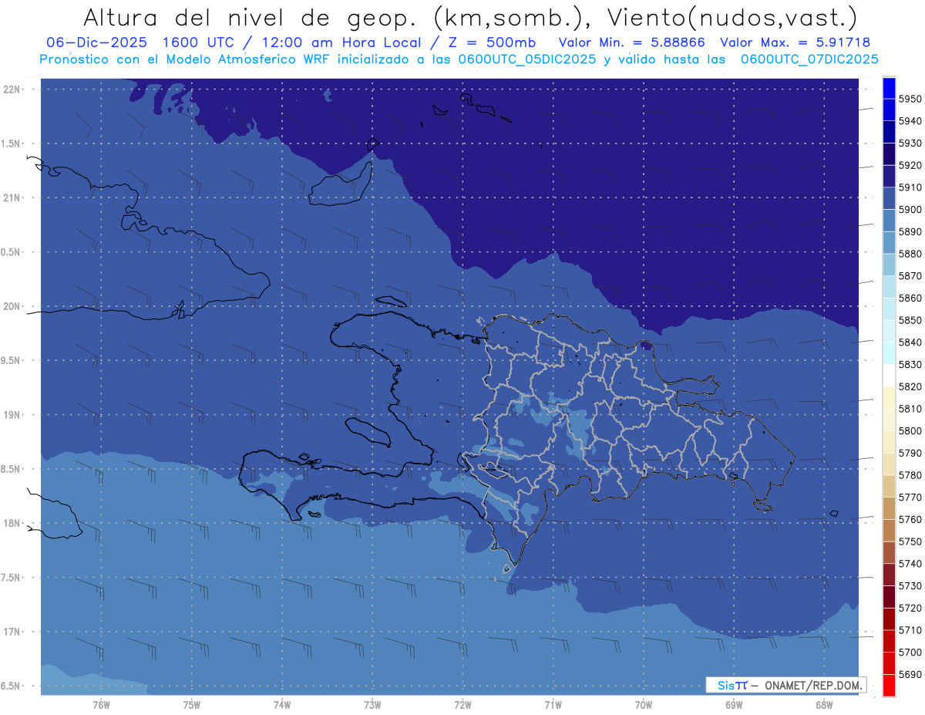Image resolution: width=925 pixels, height=715 pixels.
Task: Click the "75W" longitude label
Action: [x=192, y=705]
